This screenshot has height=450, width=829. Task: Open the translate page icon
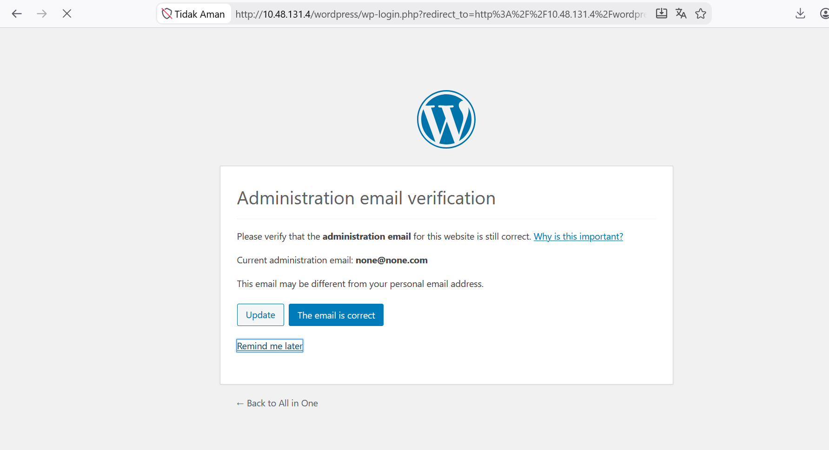point(681,14)
